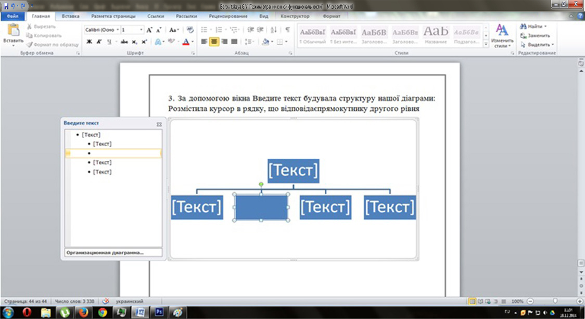Open the Конструктор ribbon tab

(295, 16)
